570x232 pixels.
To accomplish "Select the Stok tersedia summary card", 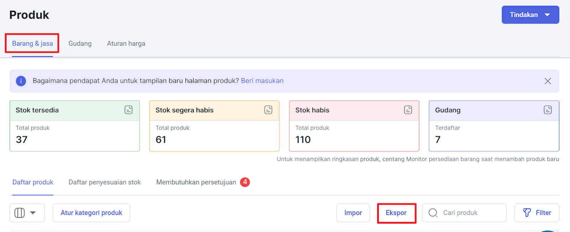I will pos(74,126).
